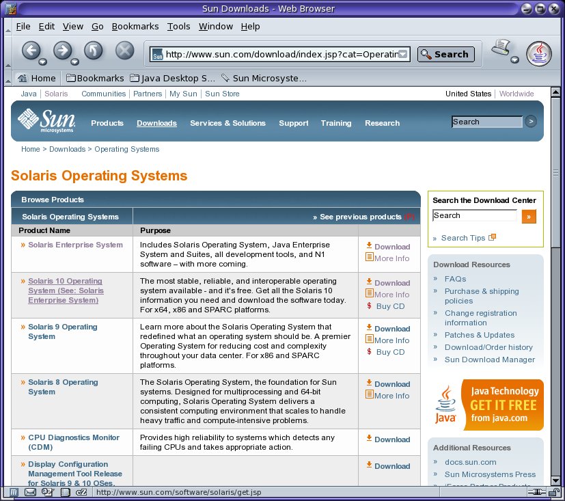
Task: Open the Edit menu
Action: point(47,26)
